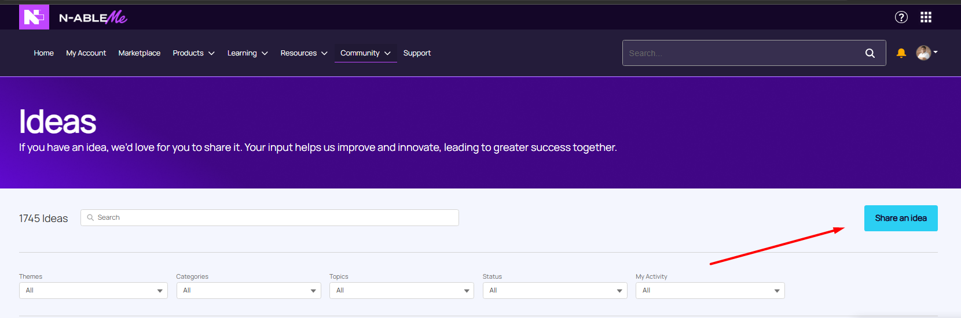Click the N-ABLE Me wordmark
The height and width of the screenshot is (318, 961).
93,18
